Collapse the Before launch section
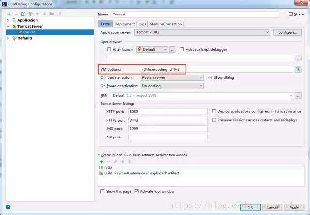Viewport: 310px width, 215px height. 99,155
